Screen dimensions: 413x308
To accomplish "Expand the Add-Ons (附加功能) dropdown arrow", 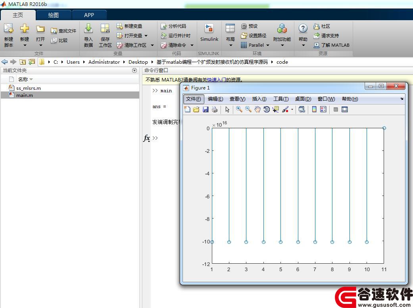I will [282, 46].
